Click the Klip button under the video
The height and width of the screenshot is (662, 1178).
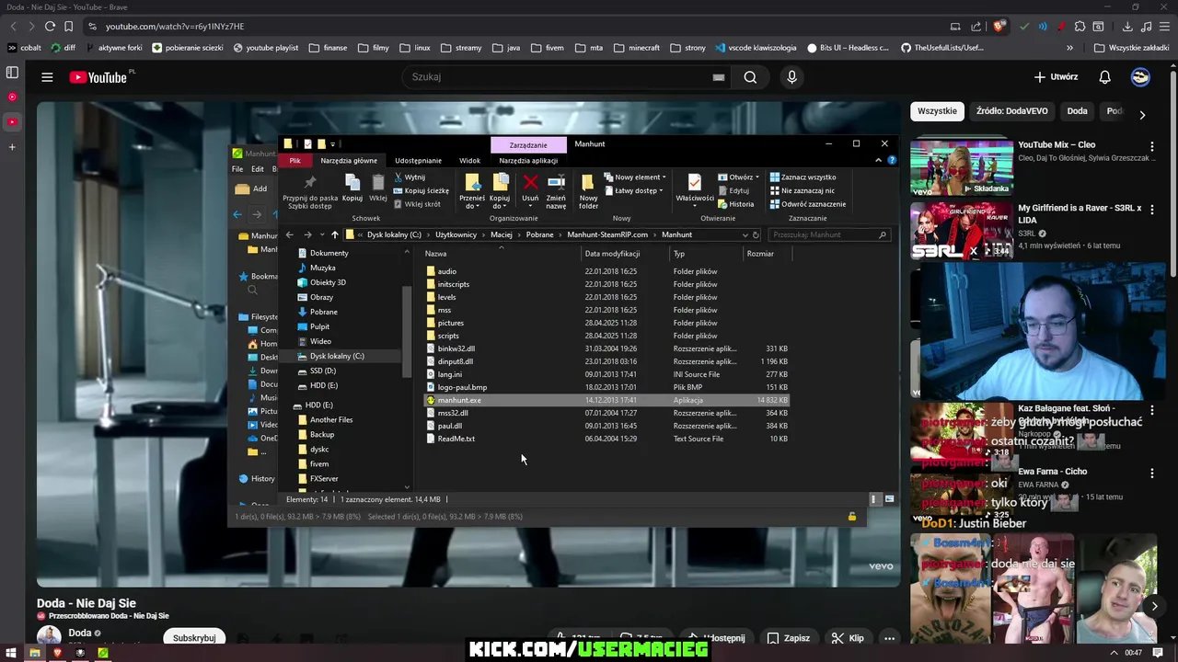click(x=849, y=638)
